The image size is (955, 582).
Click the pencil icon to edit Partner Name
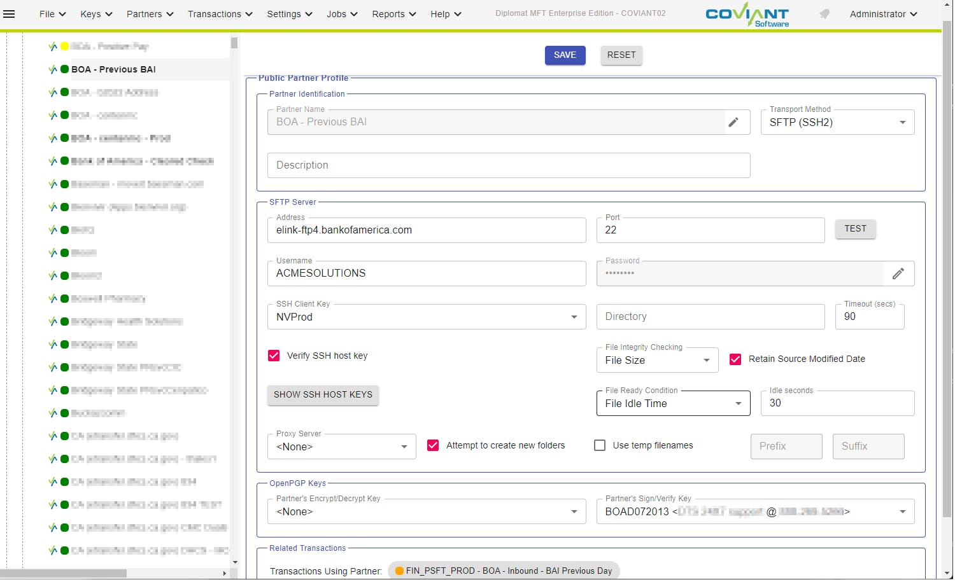pyautogui.click(x=733, y=122)
